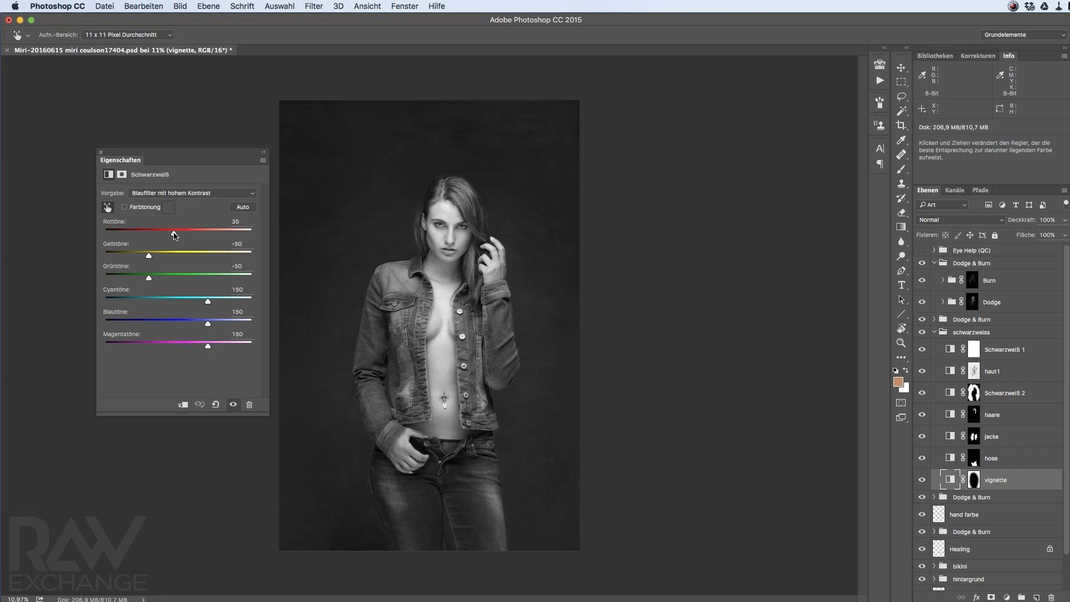Select the Hand tool in toolbar
The width and height of the screenshot is (1070, 602).
tap(901, 328)
